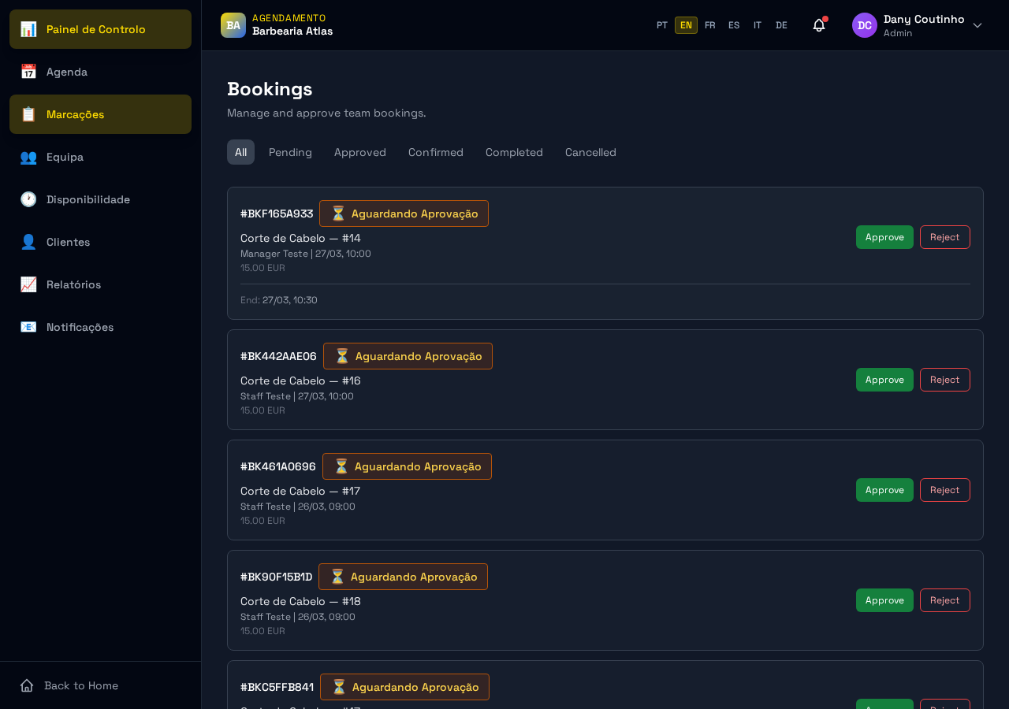Reject booking #BK461A0696

tap(945, 490)
